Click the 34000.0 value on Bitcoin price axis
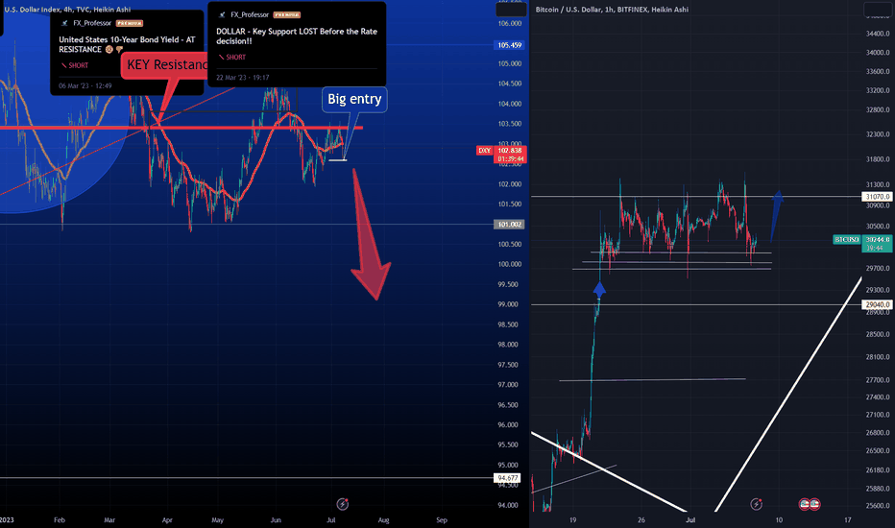The width and height of the screenshot is (895, 528). coord(878,53)
